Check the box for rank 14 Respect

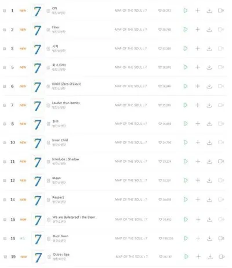5,199
